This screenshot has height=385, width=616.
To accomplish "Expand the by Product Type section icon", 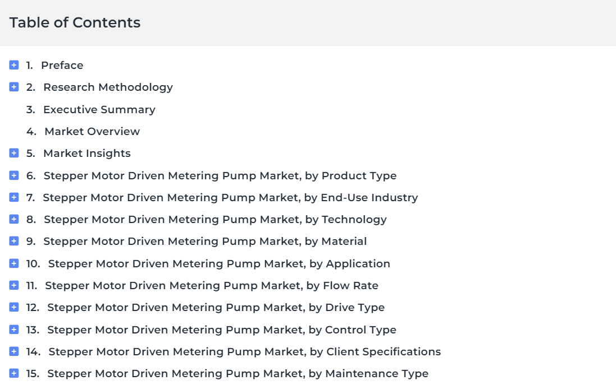I will tap(13, 175).
